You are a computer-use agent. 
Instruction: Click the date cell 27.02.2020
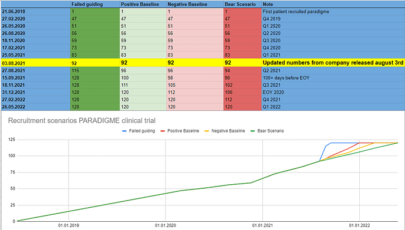(35, 19)
